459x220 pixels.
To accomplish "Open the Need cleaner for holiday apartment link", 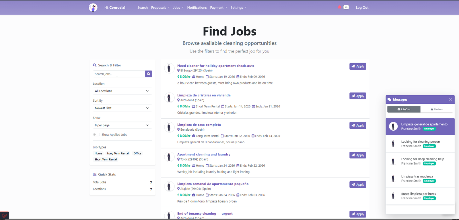I will pos(215,66).
